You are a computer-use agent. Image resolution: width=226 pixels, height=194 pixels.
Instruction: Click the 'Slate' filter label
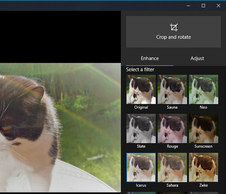[141, 146]
